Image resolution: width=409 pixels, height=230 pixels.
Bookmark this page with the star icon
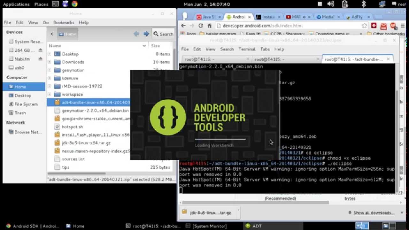click(x=364, y=26)
